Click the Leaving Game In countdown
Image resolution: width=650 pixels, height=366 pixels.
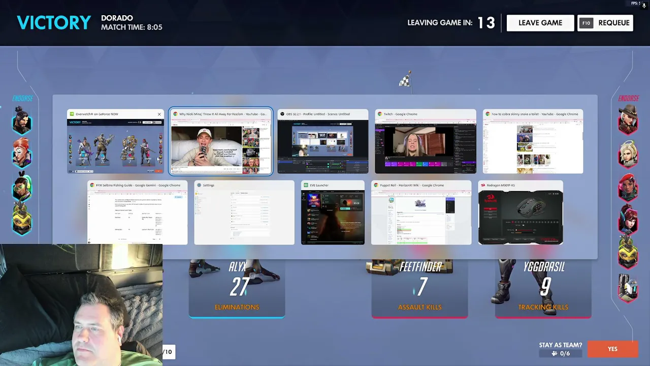click(x=451, y=23)
